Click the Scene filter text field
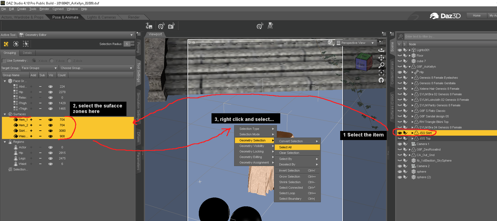Image resolution: width=497 pixels, height=221 pixels. pos(450,36)
